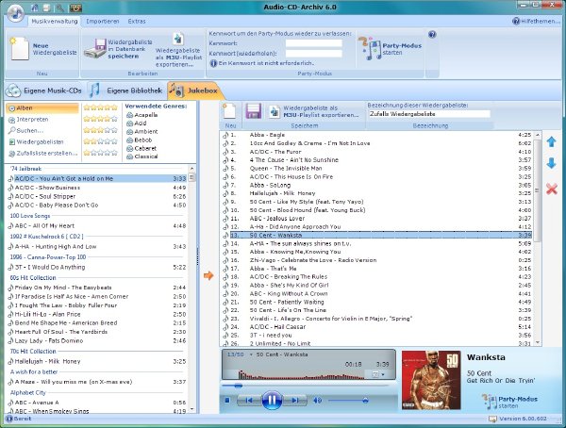Open Hilfethemen help link
The width and height of the screenshot is (566, 428).
536,22
